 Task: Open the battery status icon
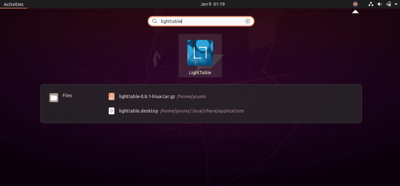pos(389,4)
